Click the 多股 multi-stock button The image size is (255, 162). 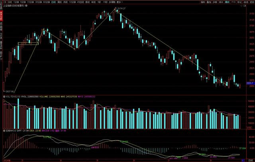(215, 2)
